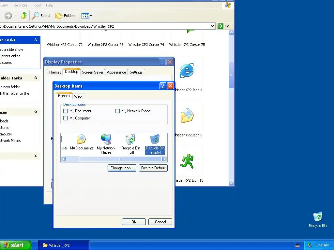Select the Desktop tab in Display Properties
Image resolution: width=334 pixels, height=250 pixels.
tap(71, 72)
